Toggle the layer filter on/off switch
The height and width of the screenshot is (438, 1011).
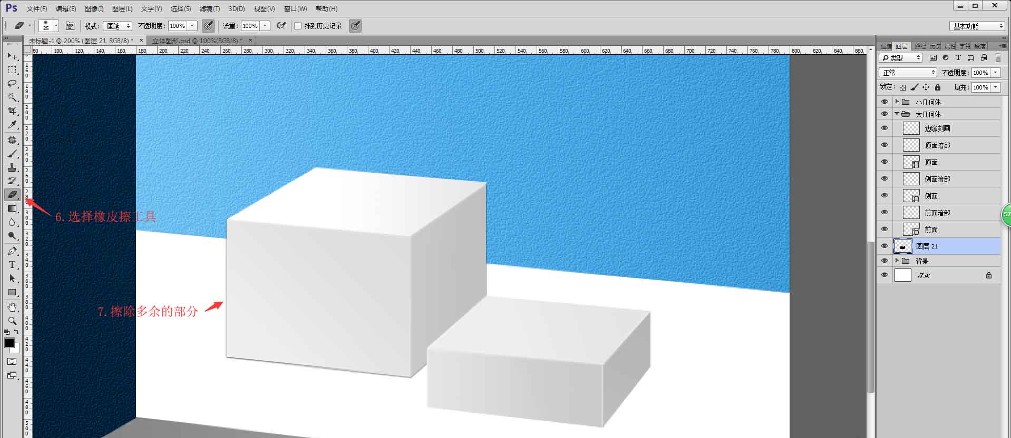(x=998, y=58)
